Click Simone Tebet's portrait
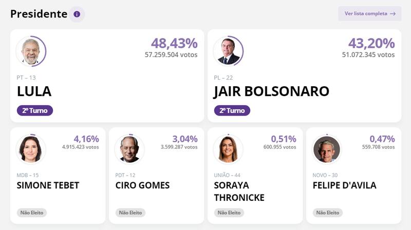Screen dimensions: 411x230 click(31, 149)
